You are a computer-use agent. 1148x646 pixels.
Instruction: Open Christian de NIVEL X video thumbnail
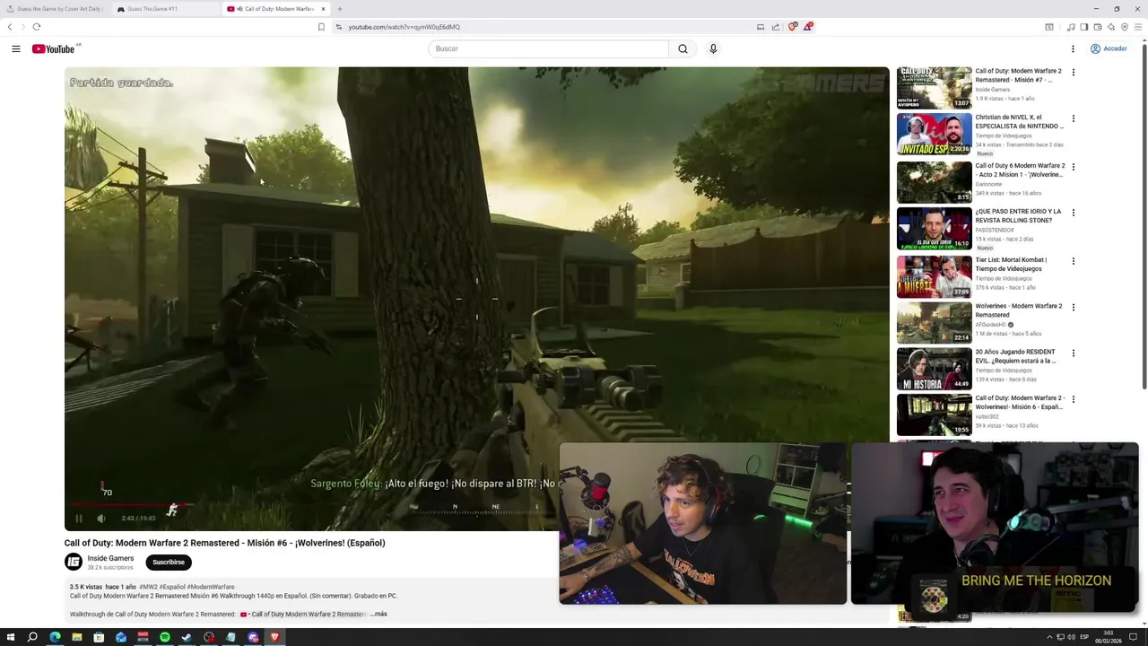[934, 135]
